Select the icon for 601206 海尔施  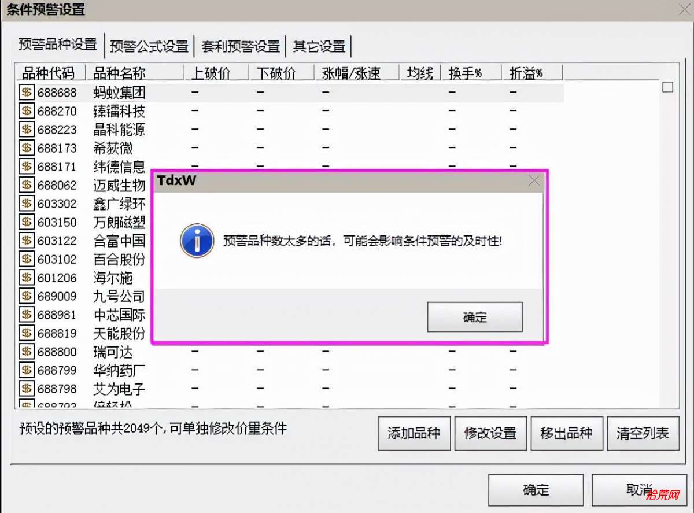[27, 277]
